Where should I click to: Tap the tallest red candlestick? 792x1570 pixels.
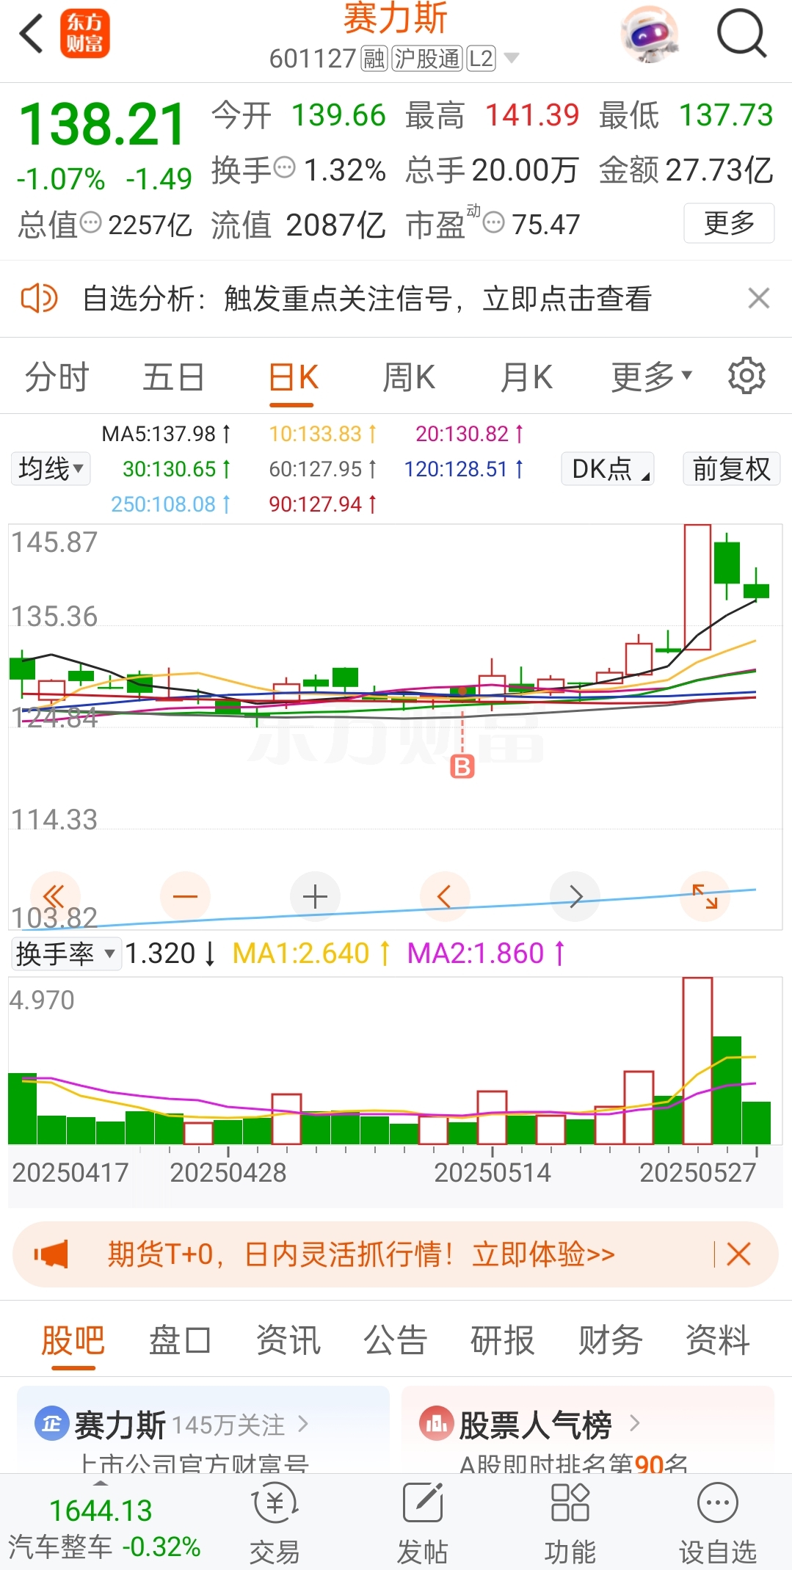click(x=697, y=587)
